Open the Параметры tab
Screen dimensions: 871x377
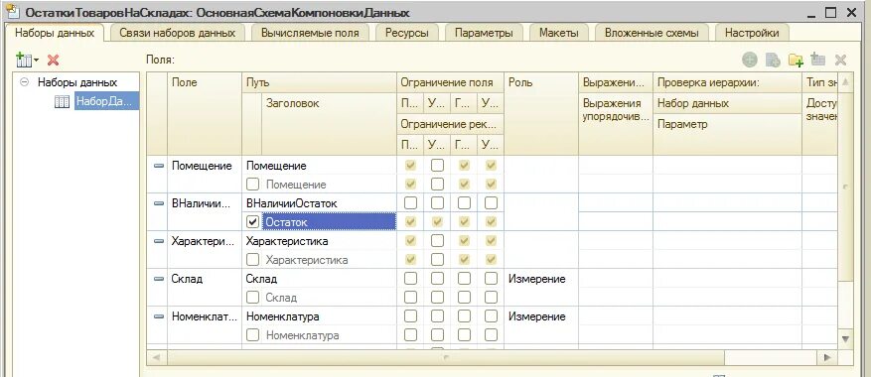click(484, 33)
